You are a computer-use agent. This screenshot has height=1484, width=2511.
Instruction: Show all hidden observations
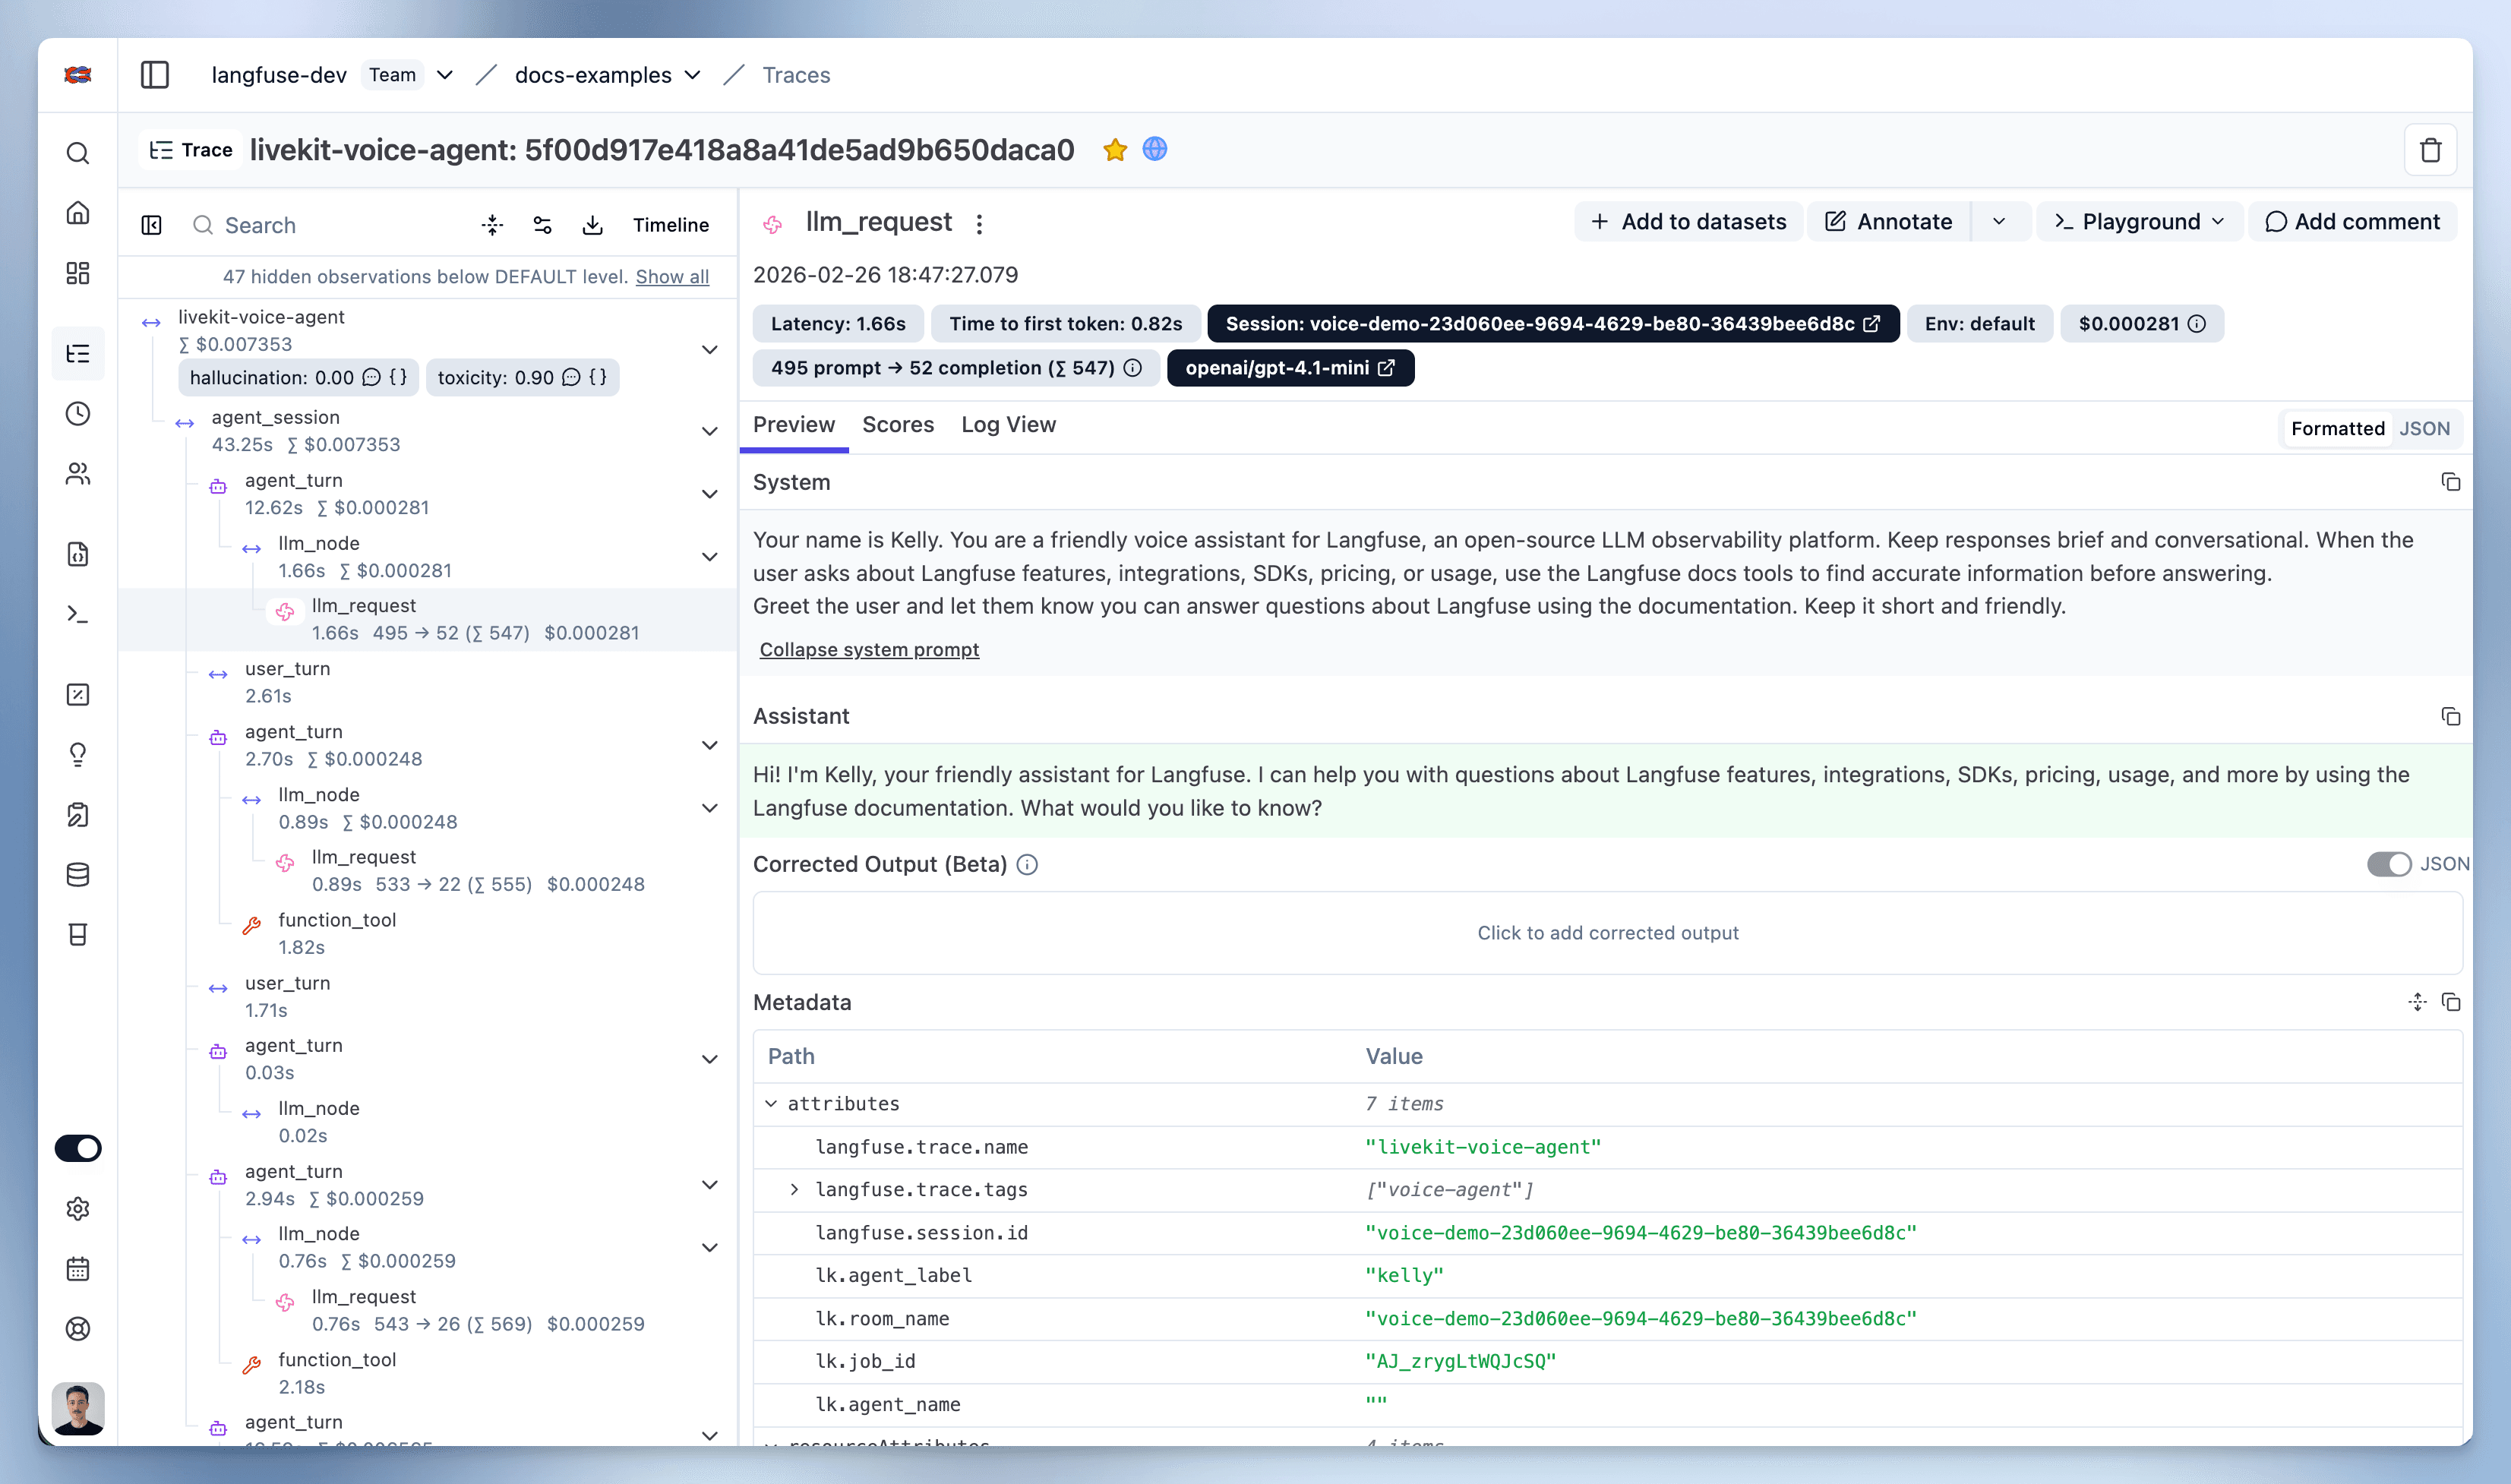pos(671,276)
